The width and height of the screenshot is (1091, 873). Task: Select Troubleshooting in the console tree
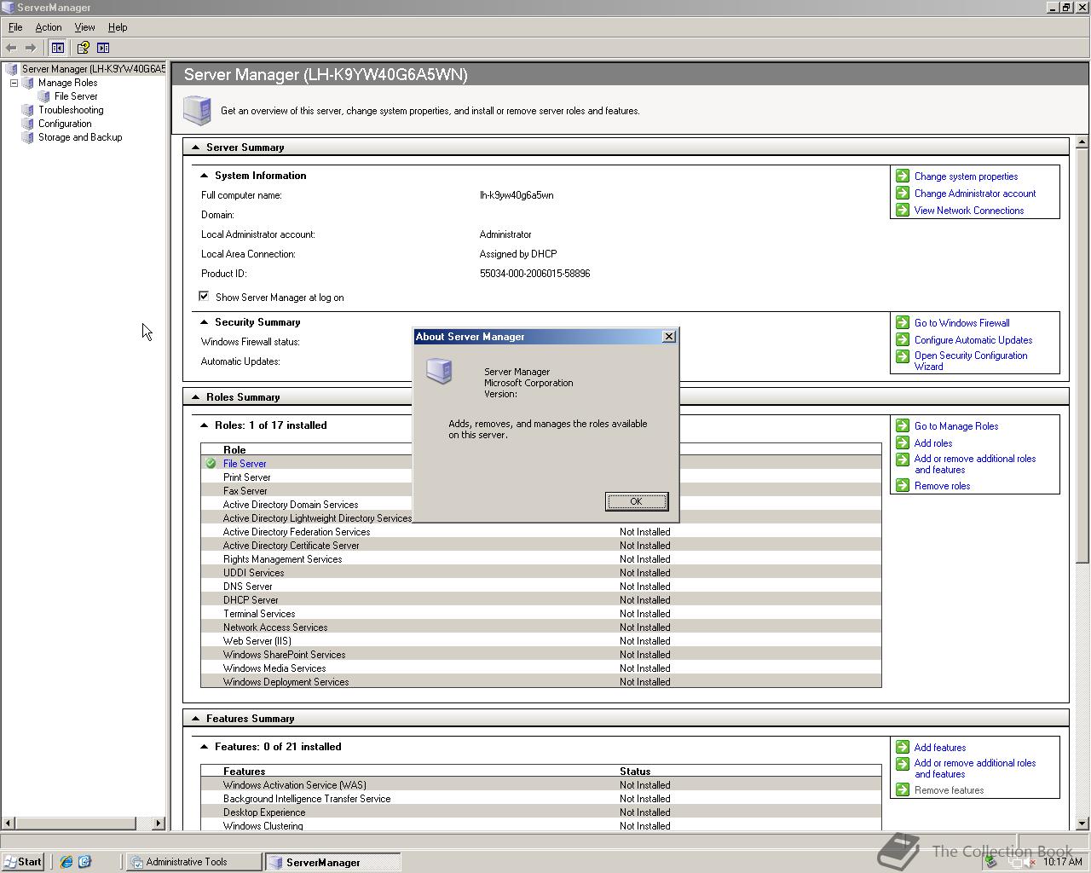[x=71, y=110]
